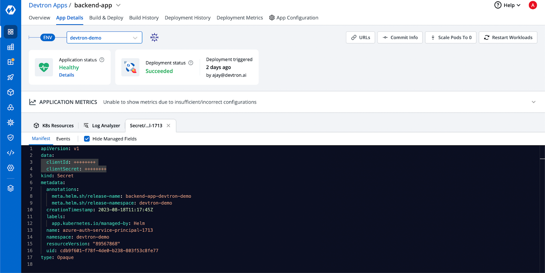The width and height of the screenshot is (545, 273).
Task: Open the stack layers sidebar icon
Action: click(11, 188)
